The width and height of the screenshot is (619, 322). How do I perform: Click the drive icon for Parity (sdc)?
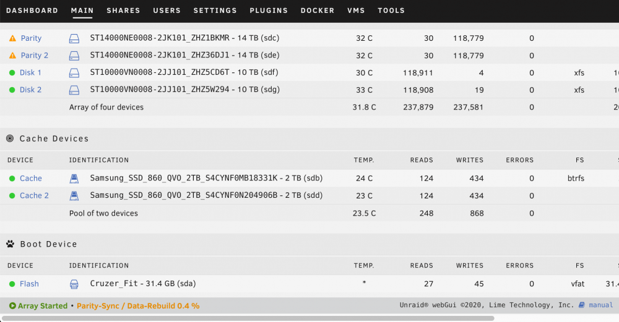click(74, 38)
